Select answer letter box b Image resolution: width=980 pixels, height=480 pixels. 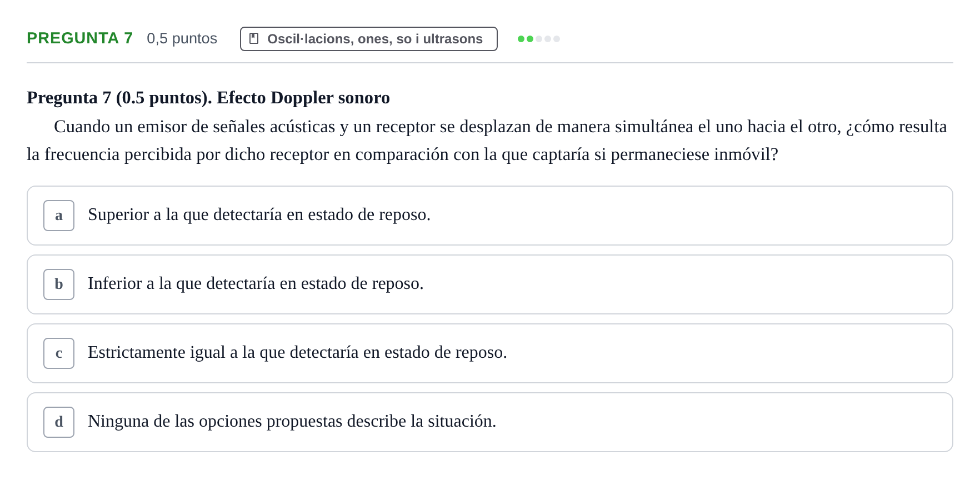click(59, 284)
